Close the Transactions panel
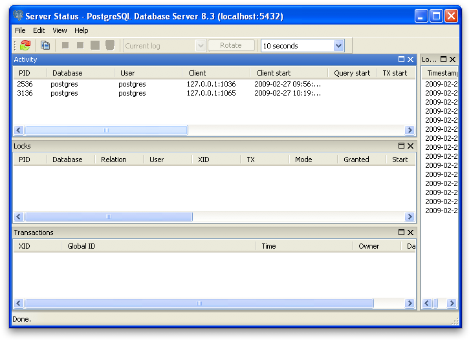Image resolution: width=471 pixels, height=341 pixels. 410,232
